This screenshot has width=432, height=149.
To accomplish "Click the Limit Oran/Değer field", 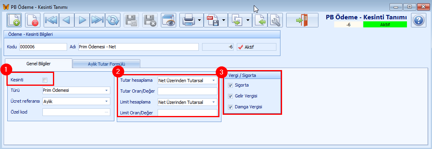I will (188, 112).
